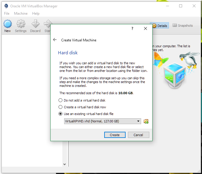Screen dimensions: 202x174
Task: Choose a virtual hard disk file via folder icon
Action: [146, 121]
